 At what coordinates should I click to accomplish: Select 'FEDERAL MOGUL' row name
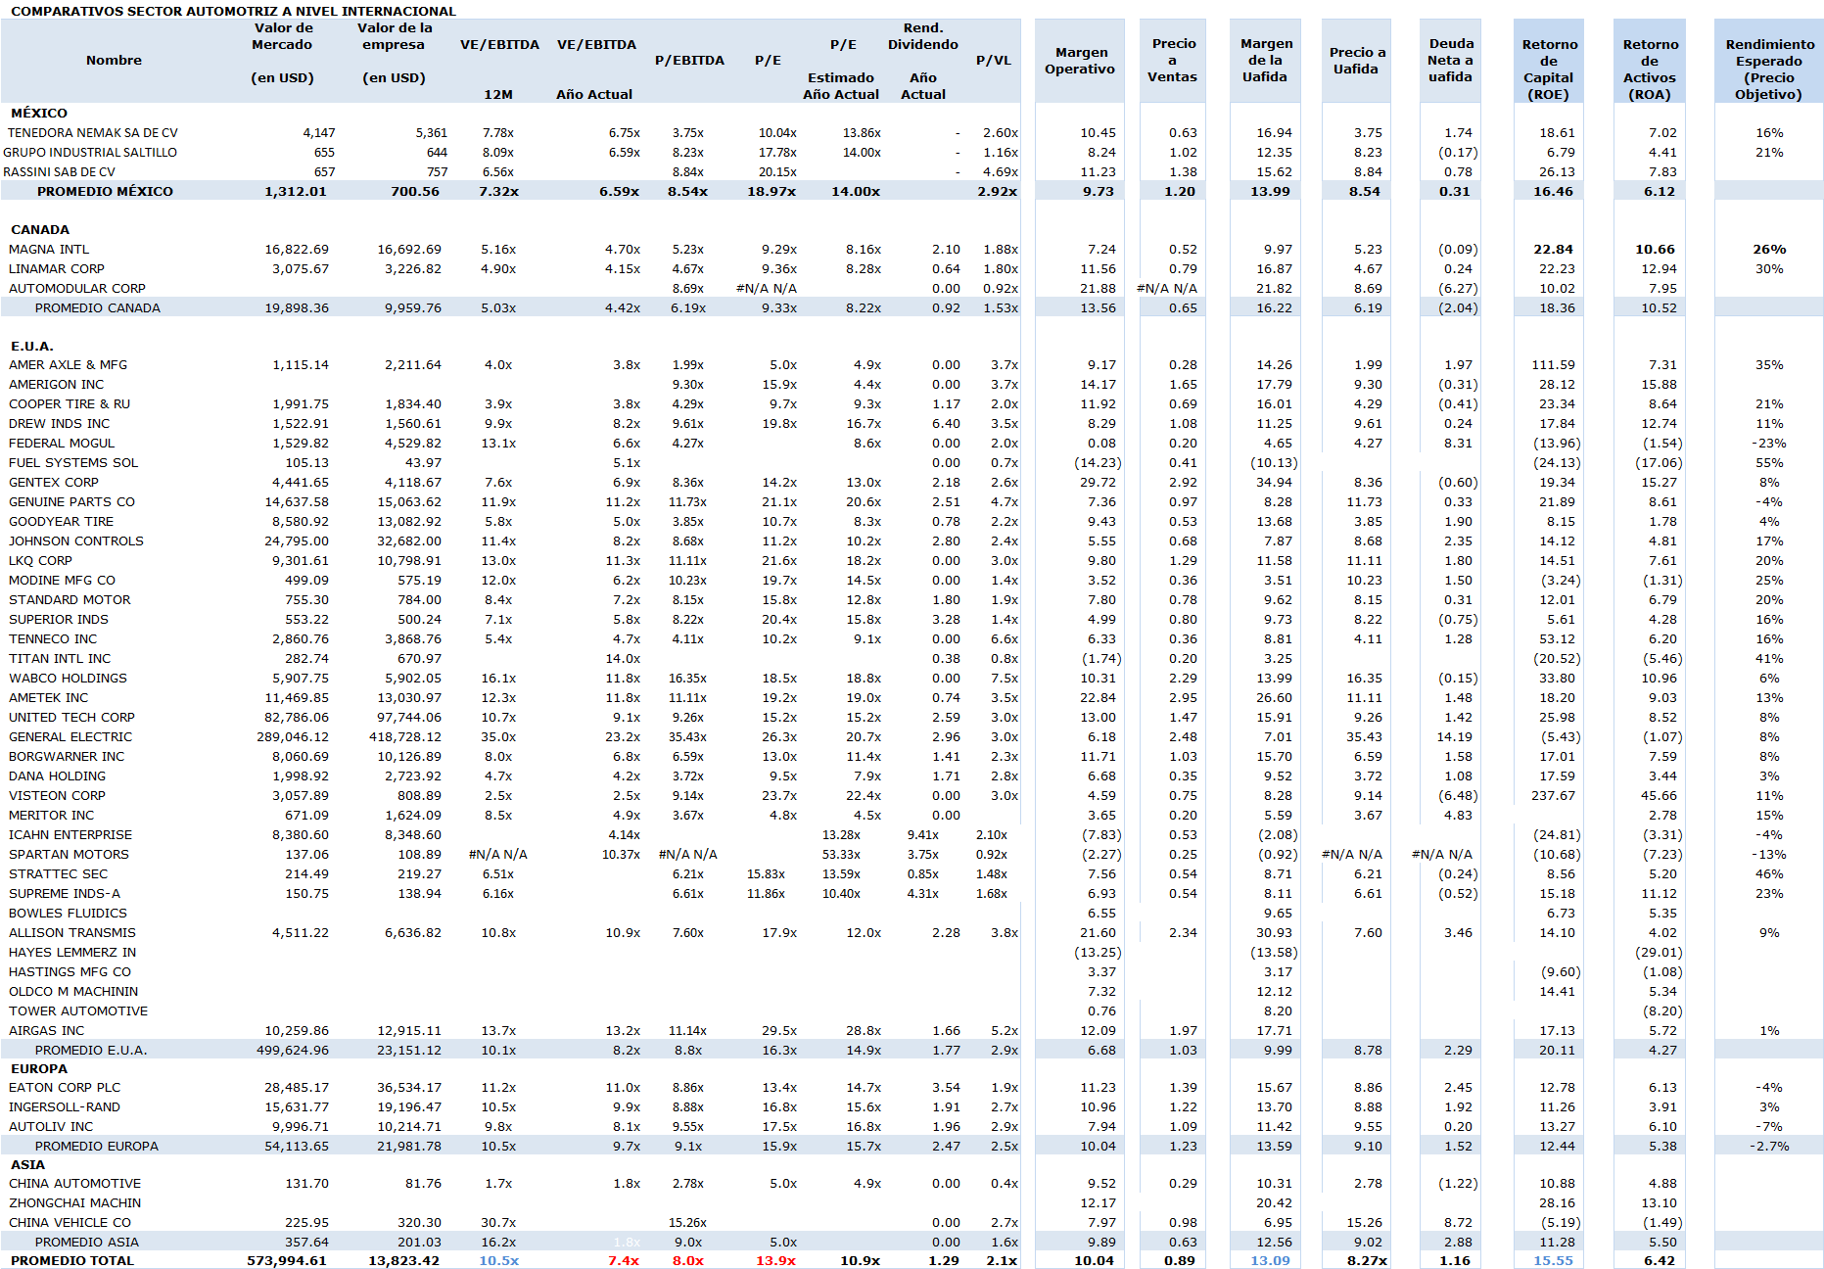coord(62,444)
